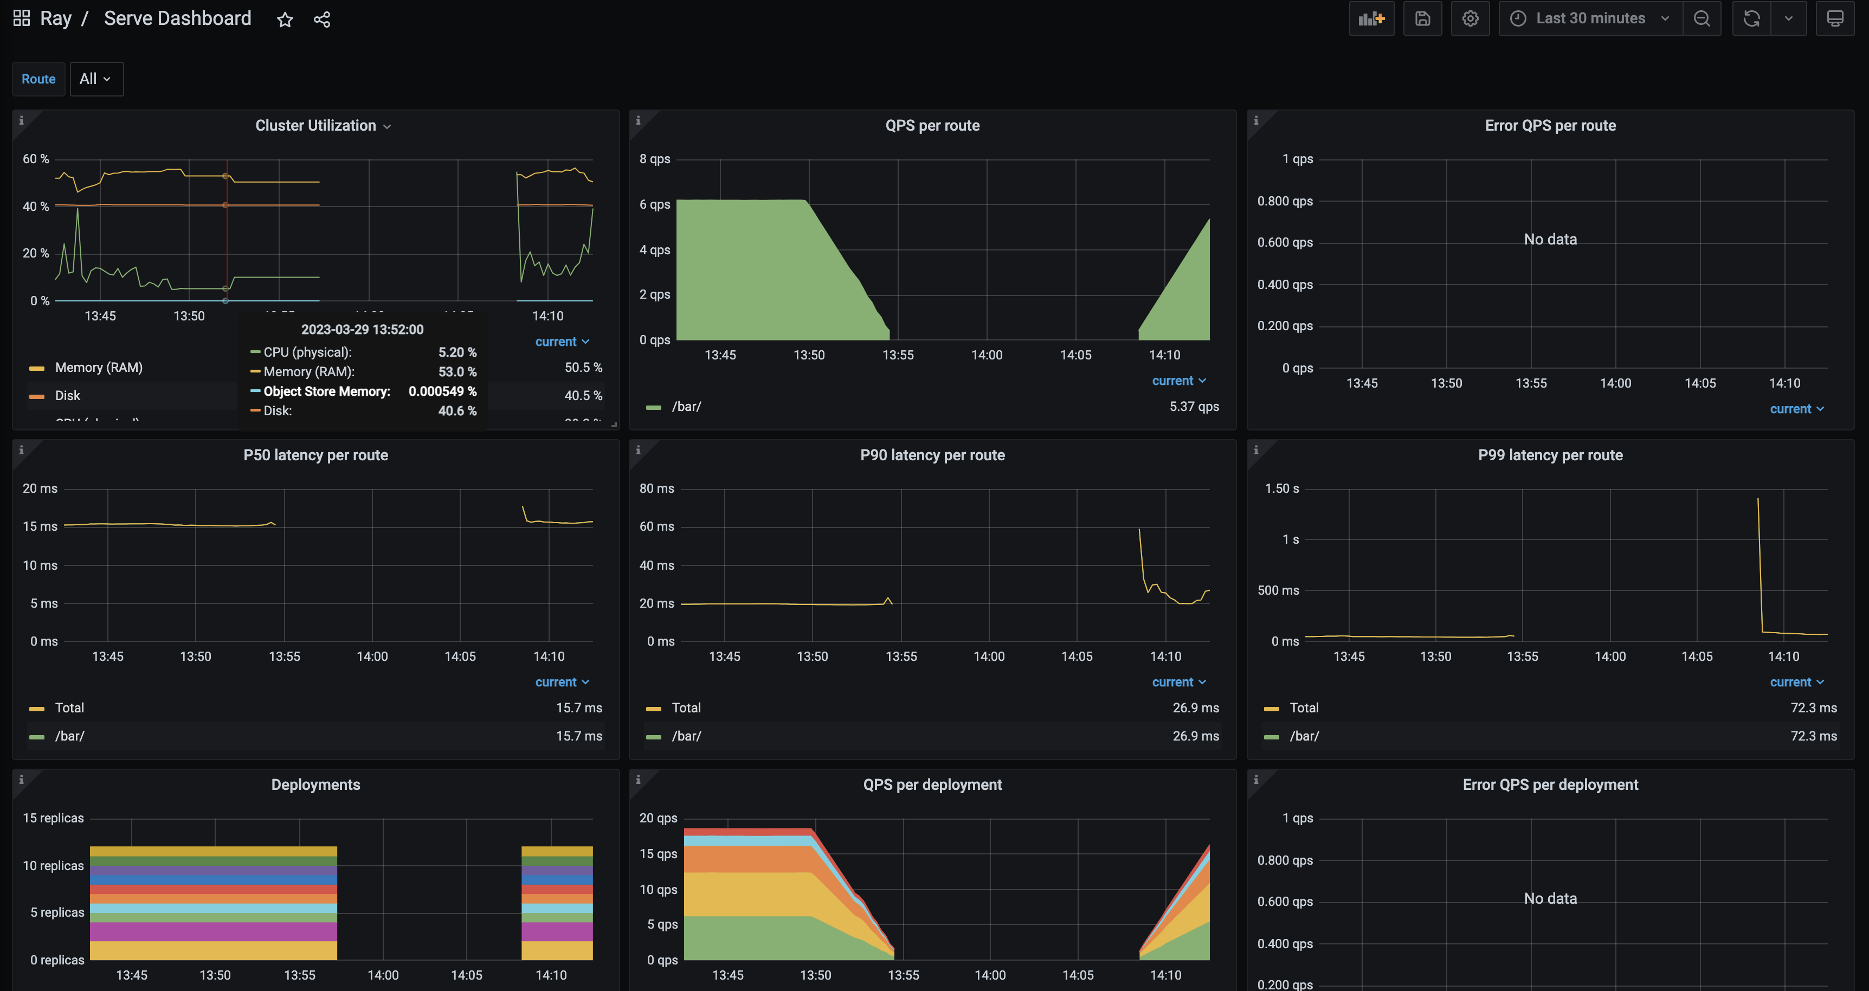1869x991 pixels.
Task: Click the dashboards grid icon beside Ray
Action: pyautogui.click(x=21, y=18)
